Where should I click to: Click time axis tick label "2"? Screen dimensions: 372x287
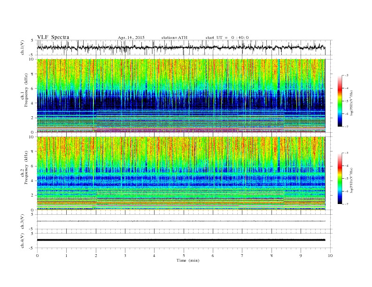click(x=96, y=256)
